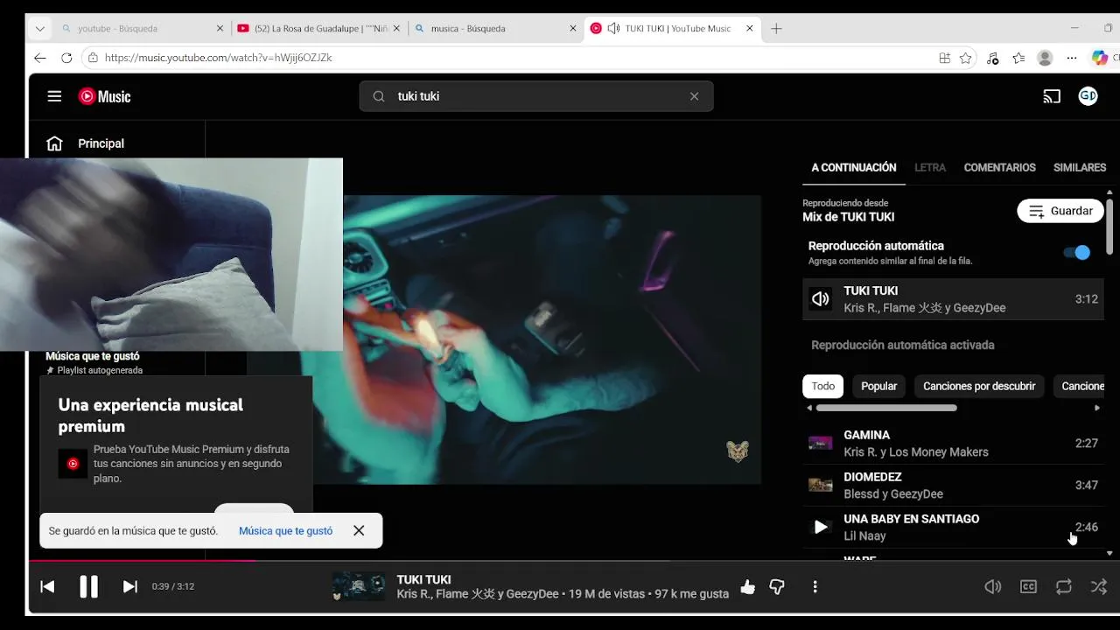This screenshot has height=630, width=1120.
Task: Pause the current song
Action: [89, 586]
